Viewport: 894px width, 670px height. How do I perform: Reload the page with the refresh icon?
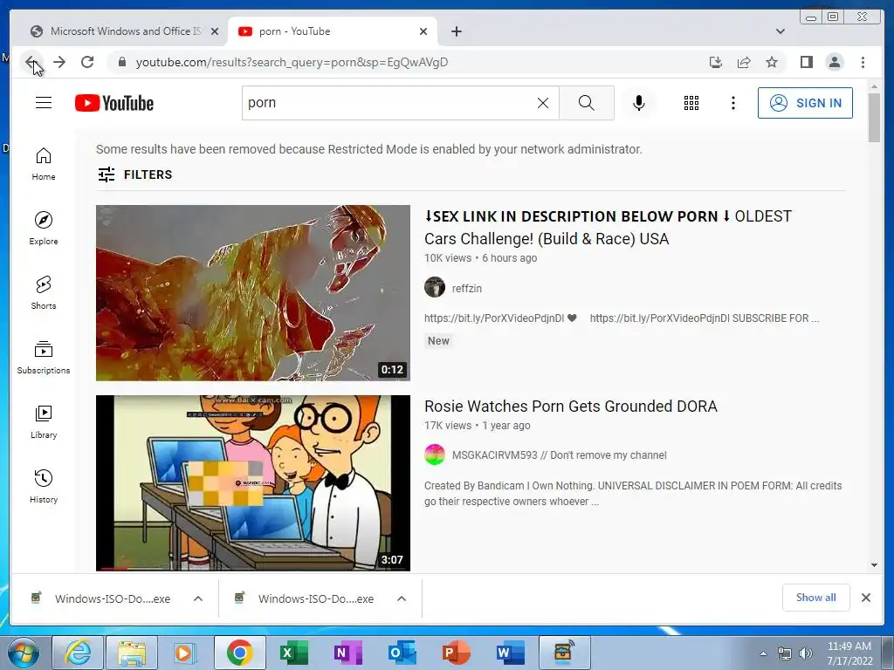(87, 62)
